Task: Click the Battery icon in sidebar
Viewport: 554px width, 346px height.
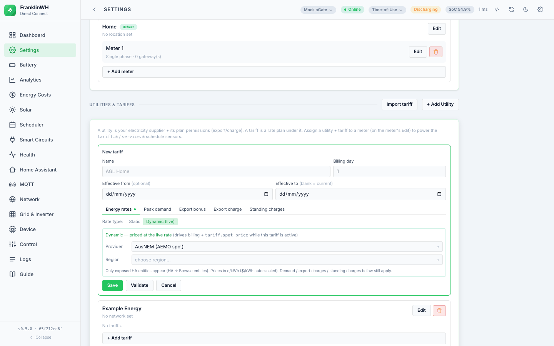Action: click(x=12, y=65)
